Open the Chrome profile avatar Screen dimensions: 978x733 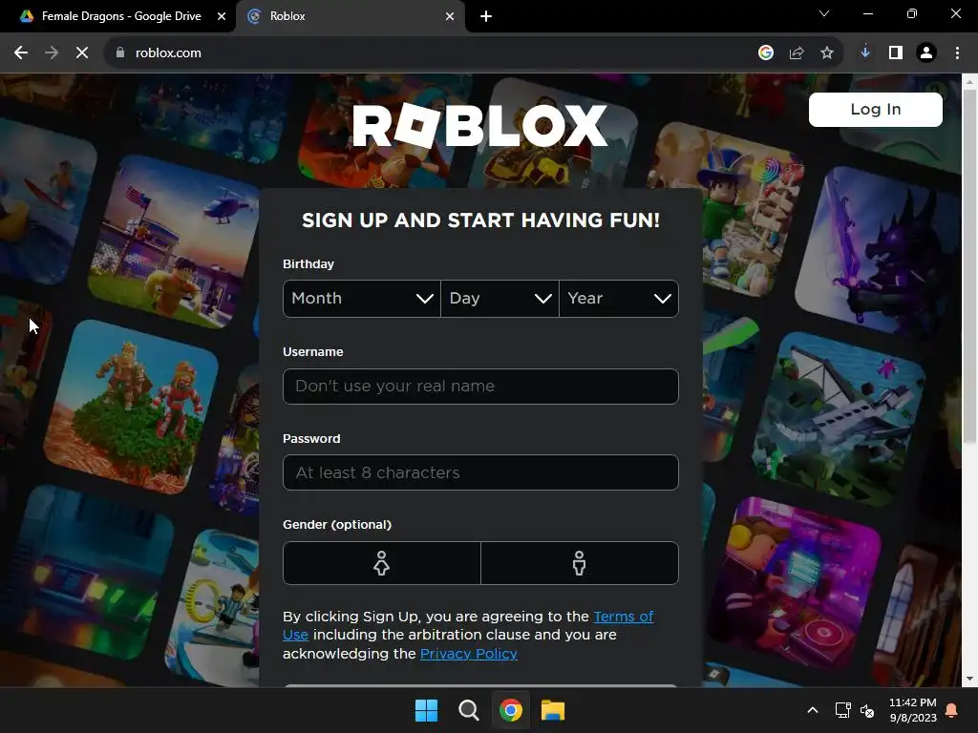(x=926, y=53)
